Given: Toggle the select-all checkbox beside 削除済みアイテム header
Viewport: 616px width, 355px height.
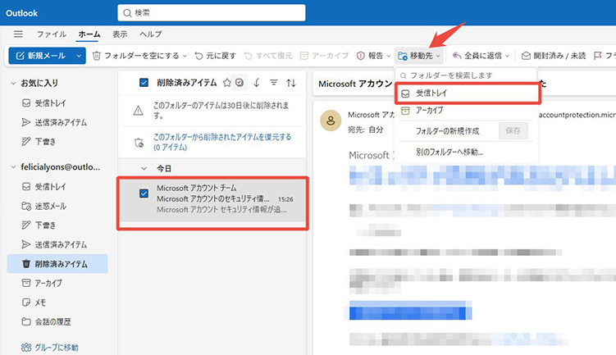Looking at the screenshot, I should tap(144, 83).
